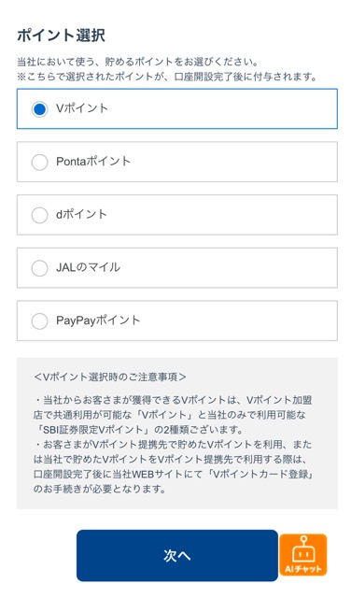Click blank area of PayPayポイント option box
The width and height of the screenshot is (351, 598).
(x=236, y=320)
